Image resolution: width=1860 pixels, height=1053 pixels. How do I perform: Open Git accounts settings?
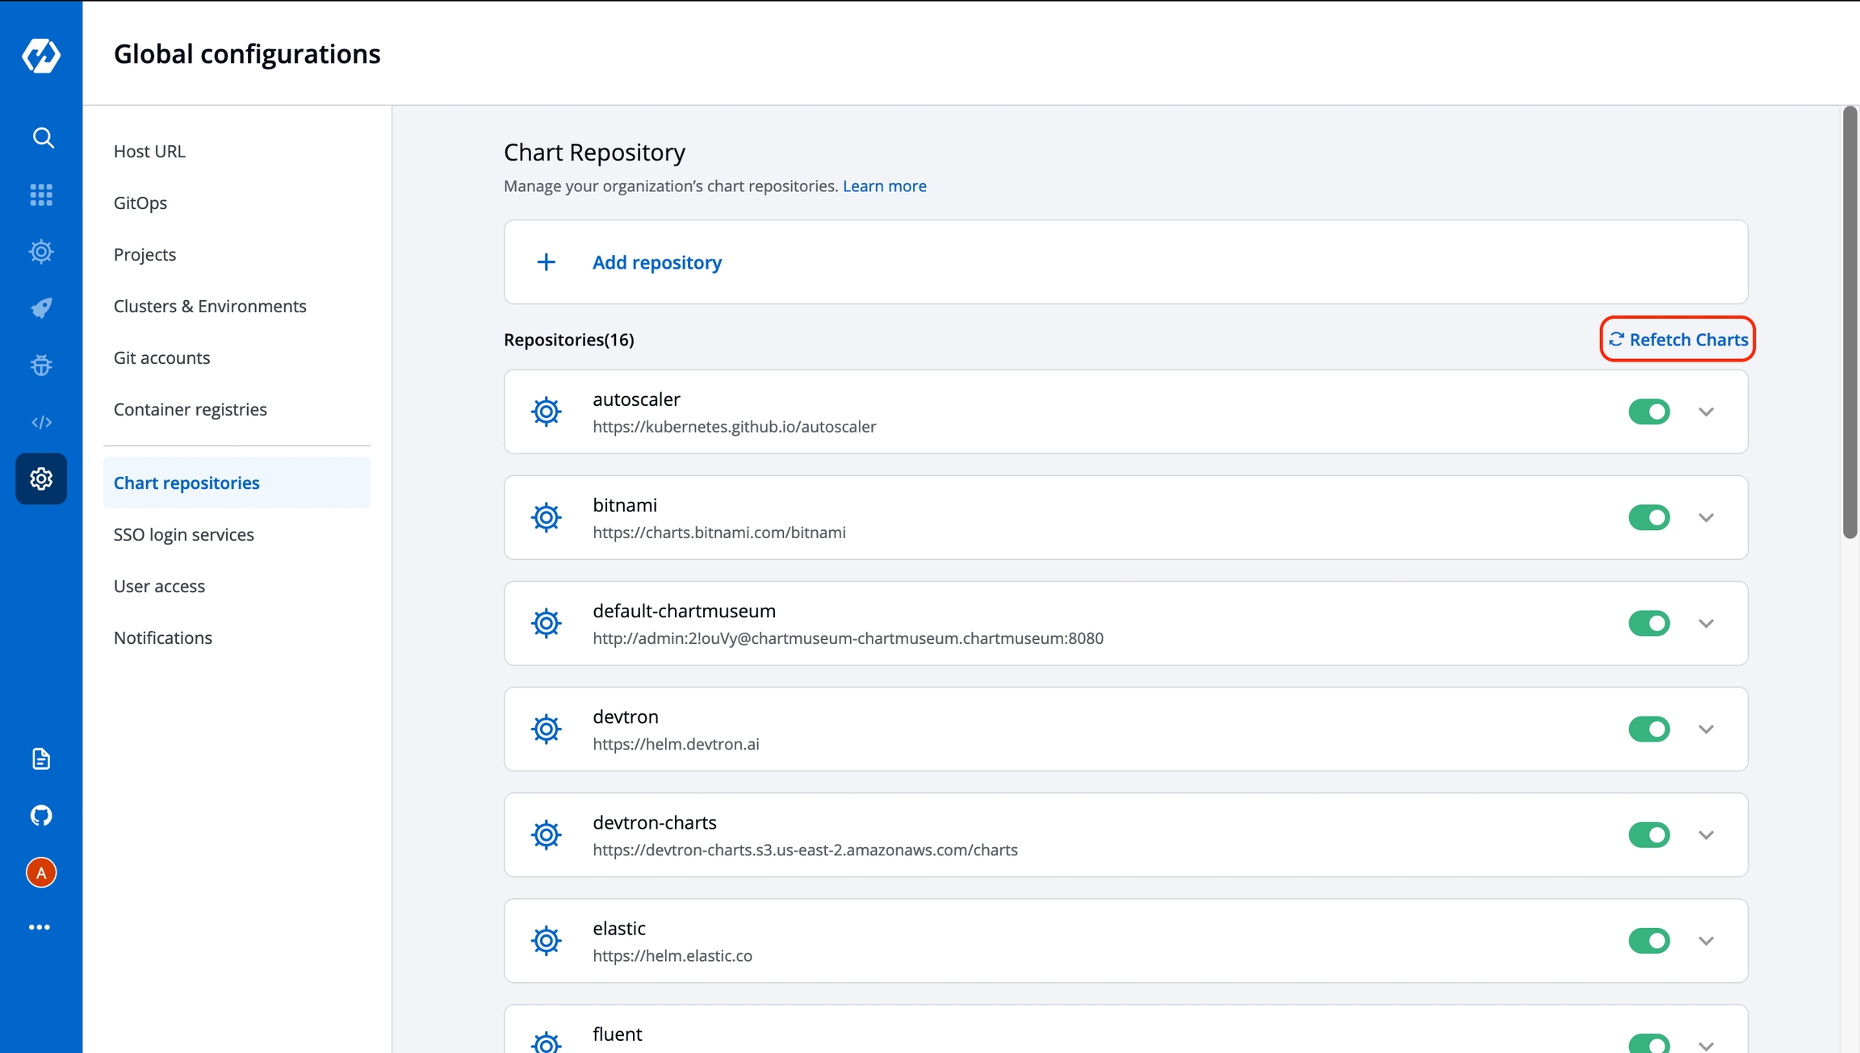[237, 357]
